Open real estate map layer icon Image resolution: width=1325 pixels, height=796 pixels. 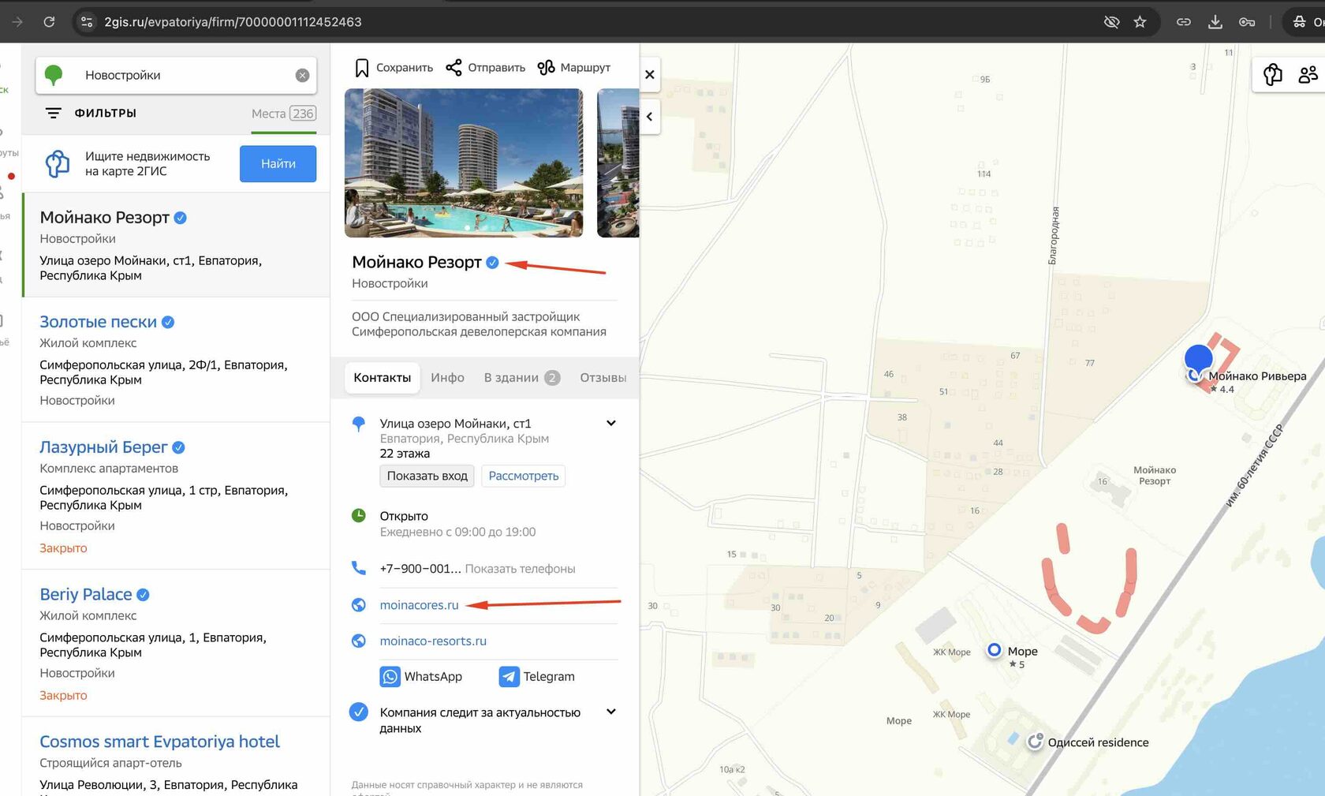pyautogui.click(x=1272, y=74)
